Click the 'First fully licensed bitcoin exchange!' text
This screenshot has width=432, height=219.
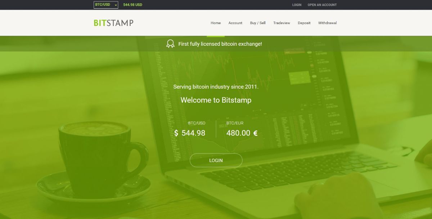pyautogui.click(x=220, y=44)
